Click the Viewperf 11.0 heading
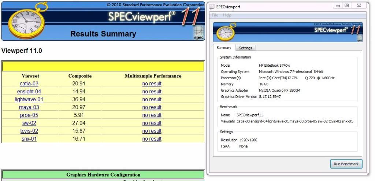 coord(22,51)
